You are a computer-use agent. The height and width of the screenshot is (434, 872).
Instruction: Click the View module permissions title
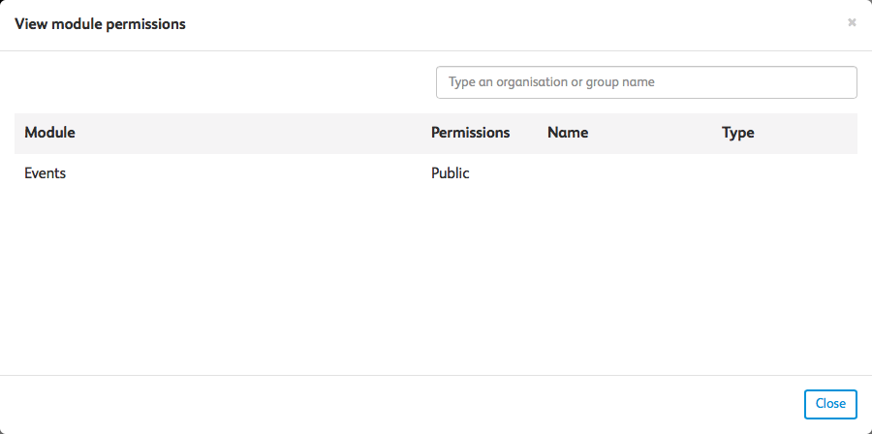point(100,23)
